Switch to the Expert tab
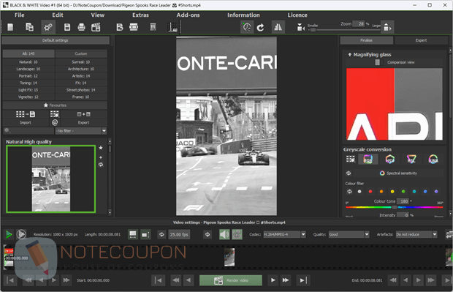453x292 pixels. [x=421, y=40]
